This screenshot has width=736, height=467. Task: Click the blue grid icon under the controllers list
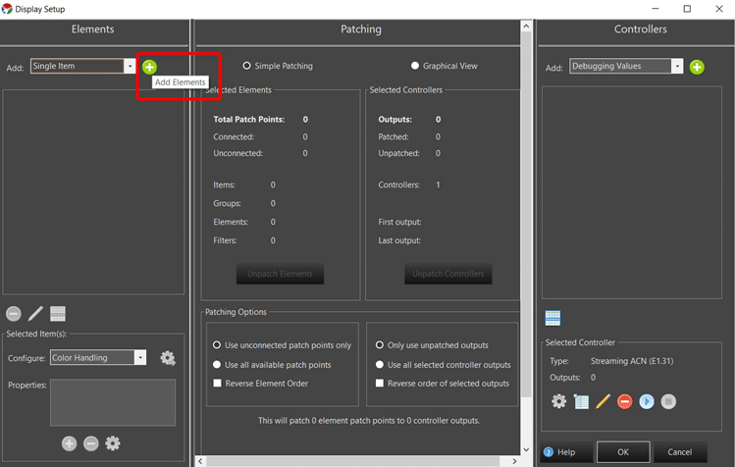[x=553, y=318]
